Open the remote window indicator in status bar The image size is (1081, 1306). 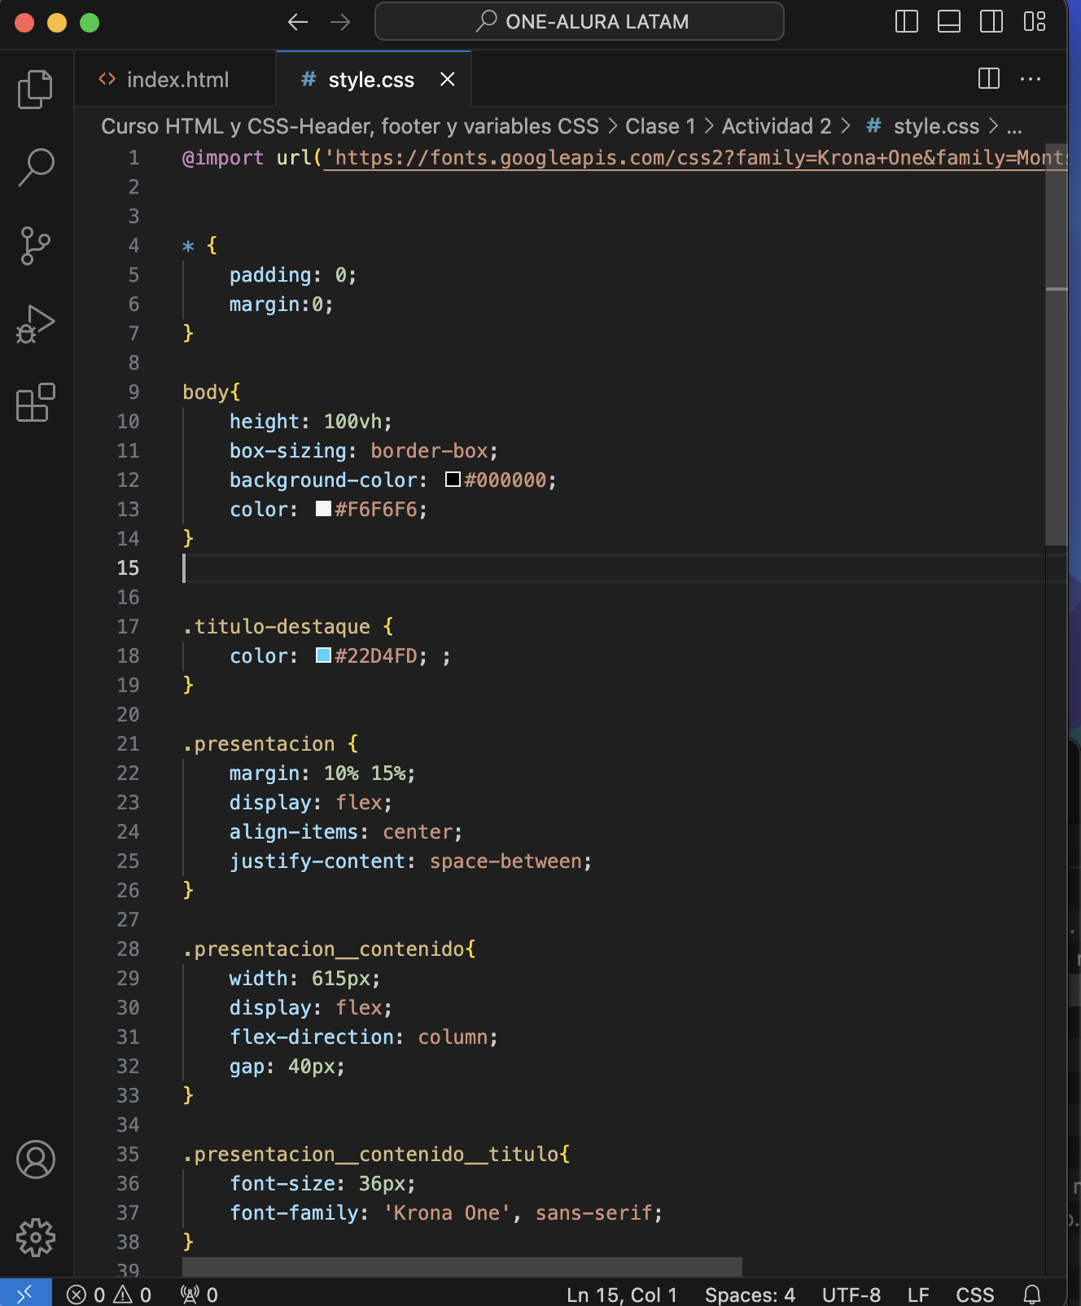[25, 1293]
